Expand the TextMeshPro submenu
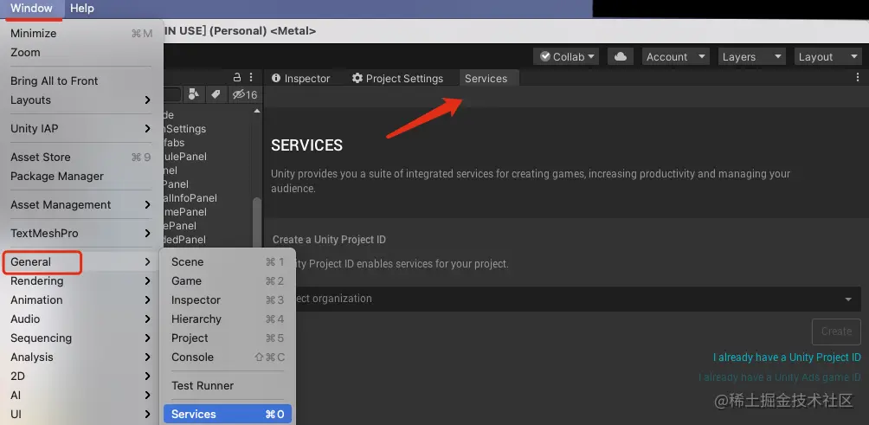 (x=81, y=234)
